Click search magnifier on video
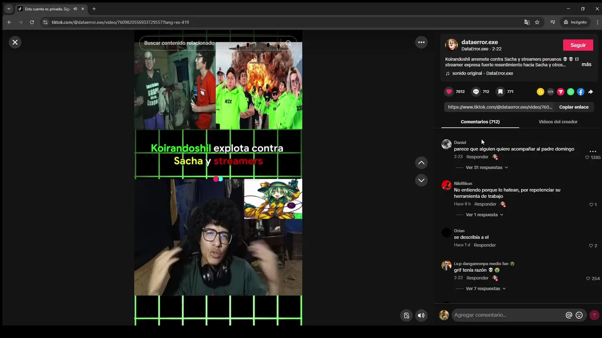Screen dimensions: 602x338 (x=288, y=43)
